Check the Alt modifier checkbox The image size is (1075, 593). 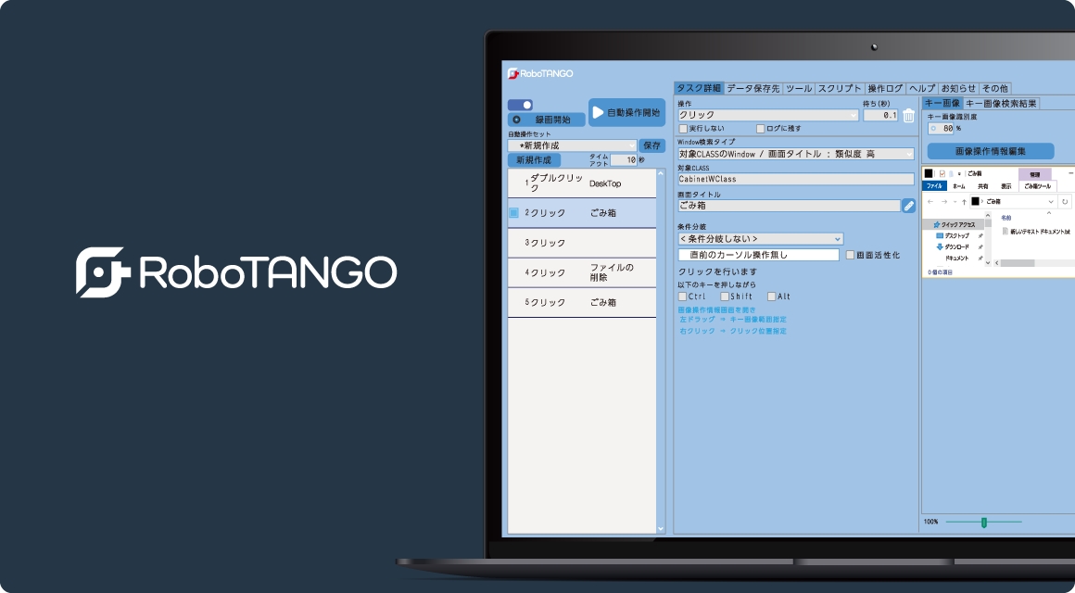(771, 296)
